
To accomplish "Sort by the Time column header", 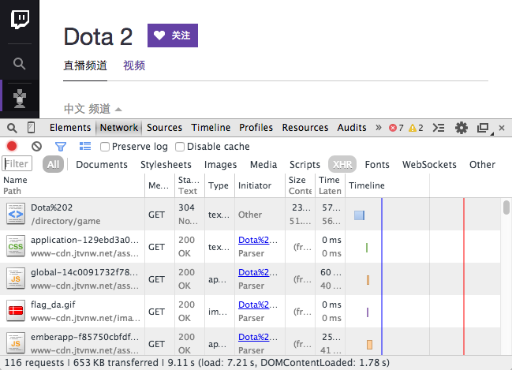I will 330,185.
